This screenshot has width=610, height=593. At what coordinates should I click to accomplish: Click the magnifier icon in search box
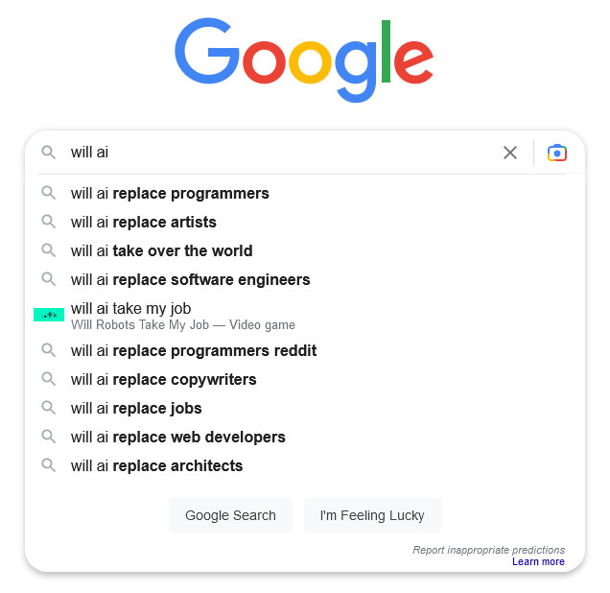click(x=48, y=153)
